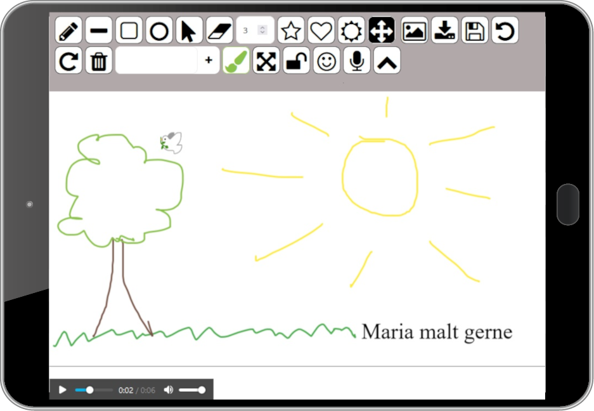Screen dimensions: 594x411
Task: Increase line width with spinner arrows
Action: [x=262, y=28]
